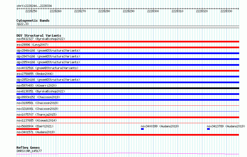Click ruler position 2228310
The image size is (247, 157).
click(177, 11)
